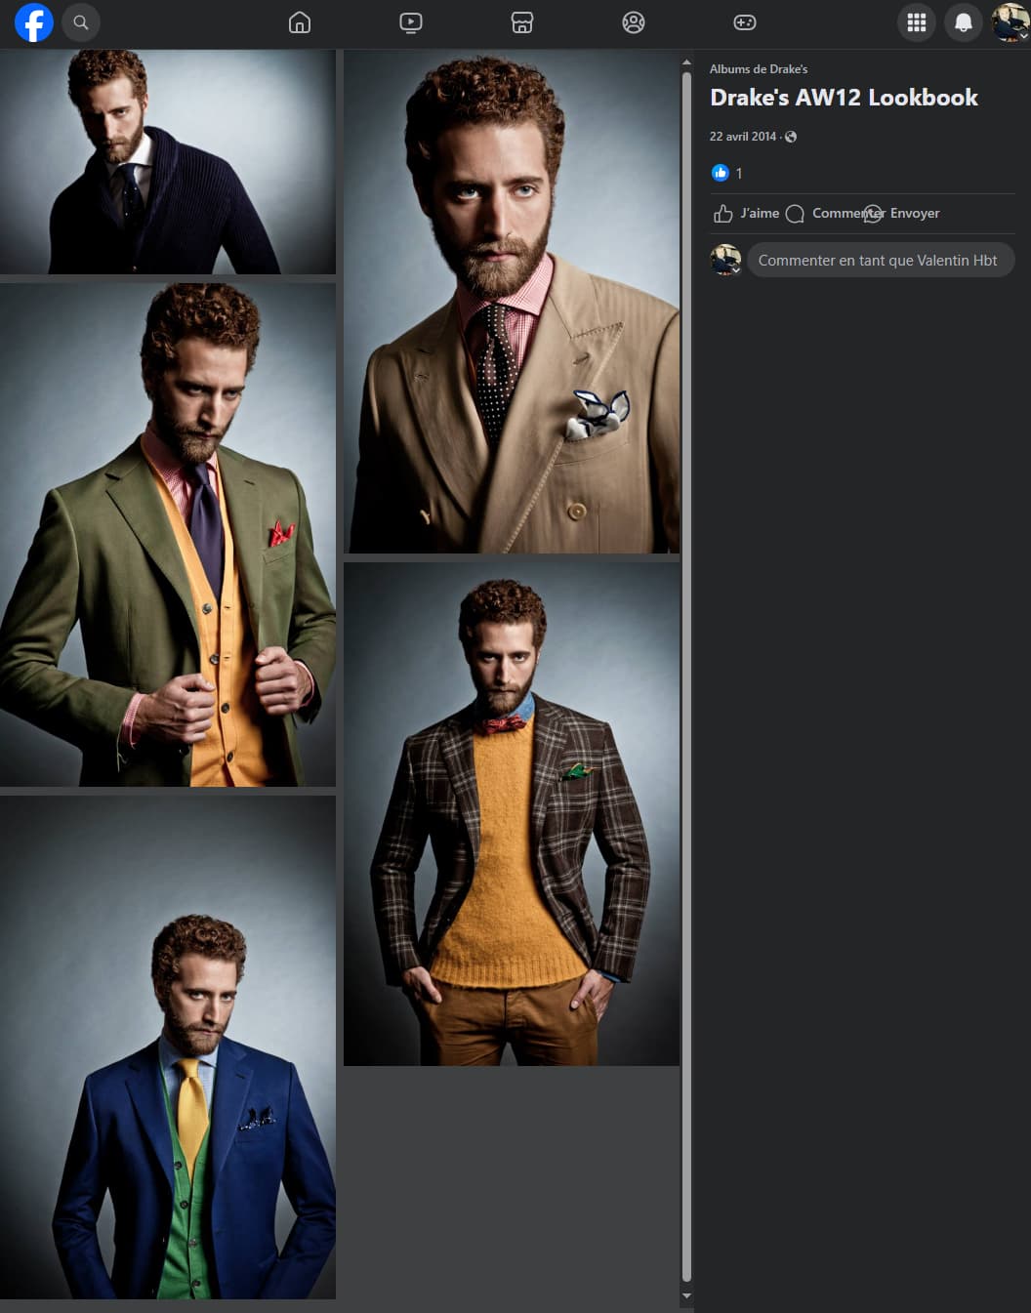The height and width of the screenshot is (1313, 1031).
Task: Click scrollbar down arrow
Action: coord(686,1296)
